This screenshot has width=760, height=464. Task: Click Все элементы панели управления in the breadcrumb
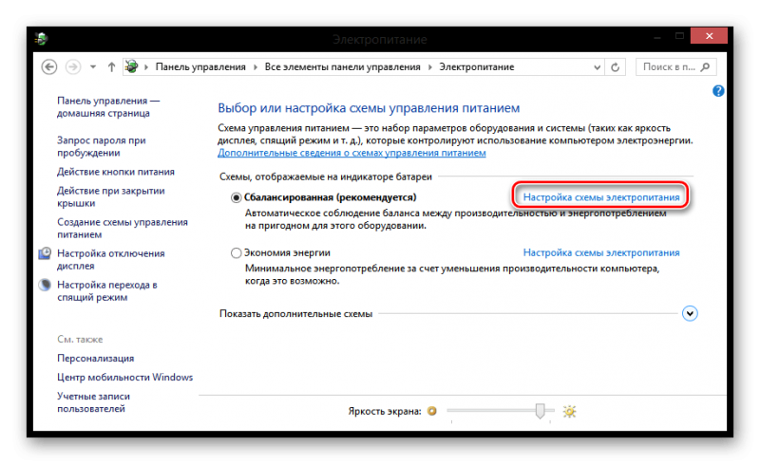coord(343,67)
